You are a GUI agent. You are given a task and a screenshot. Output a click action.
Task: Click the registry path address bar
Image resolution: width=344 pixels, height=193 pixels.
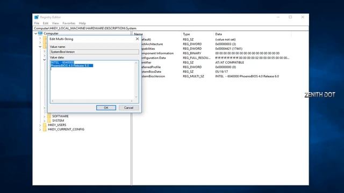[170, 28]
